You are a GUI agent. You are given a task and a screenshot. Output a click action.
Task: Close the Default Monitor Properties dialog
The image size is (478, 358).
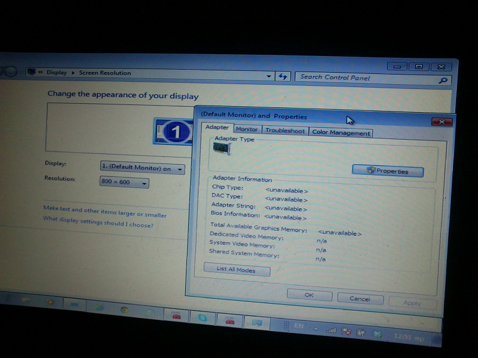(x=442, y=122)
